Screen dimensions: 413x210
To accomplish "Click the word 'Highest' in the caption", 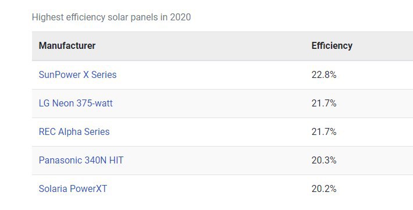I will pos(48,17).
